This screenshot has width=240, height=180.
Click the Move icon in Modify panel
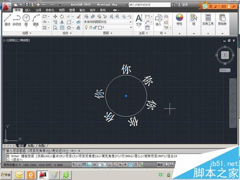(55, 16)
